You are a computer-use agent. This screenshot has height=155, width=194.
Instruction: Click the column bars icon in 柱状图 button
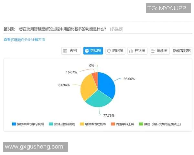point(131,51)
